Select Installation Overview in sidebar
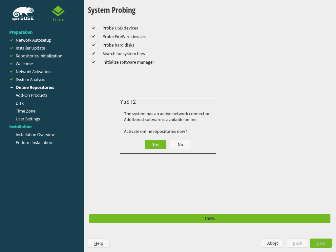 coord(35,135)
